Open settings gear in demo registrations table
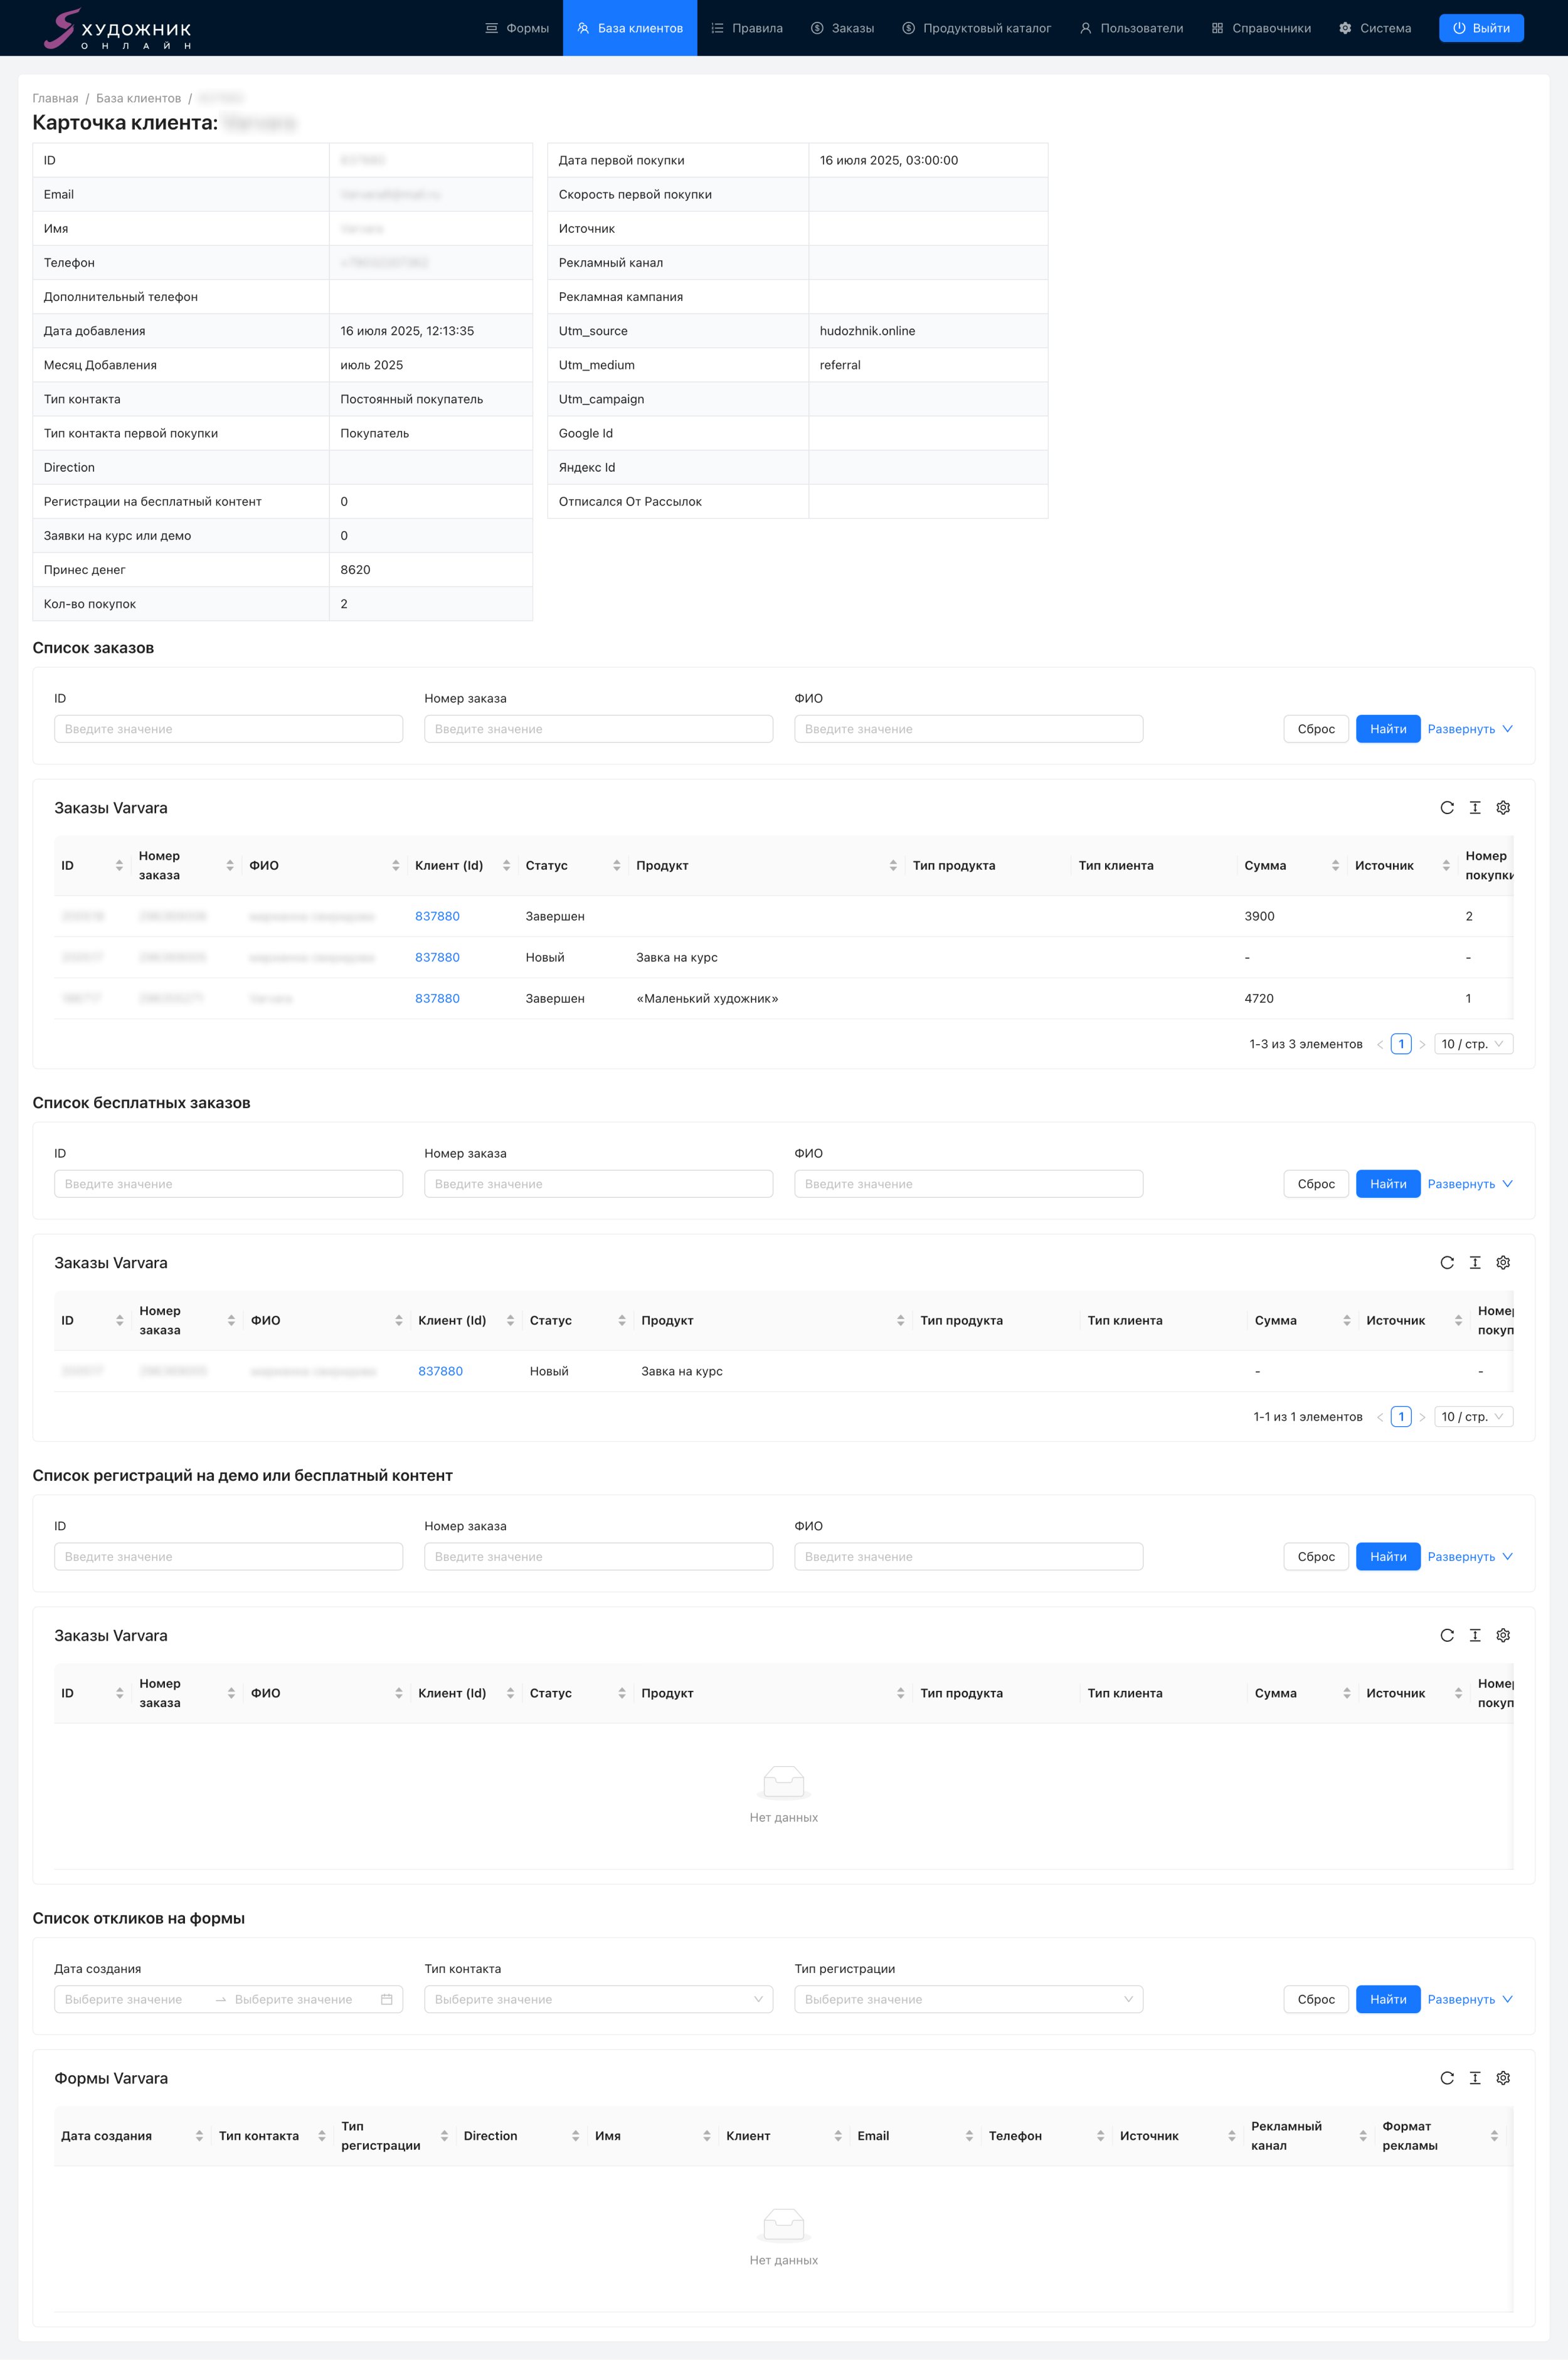This screenshot has height=2360, width=1568. (x=1502, y=1636)
